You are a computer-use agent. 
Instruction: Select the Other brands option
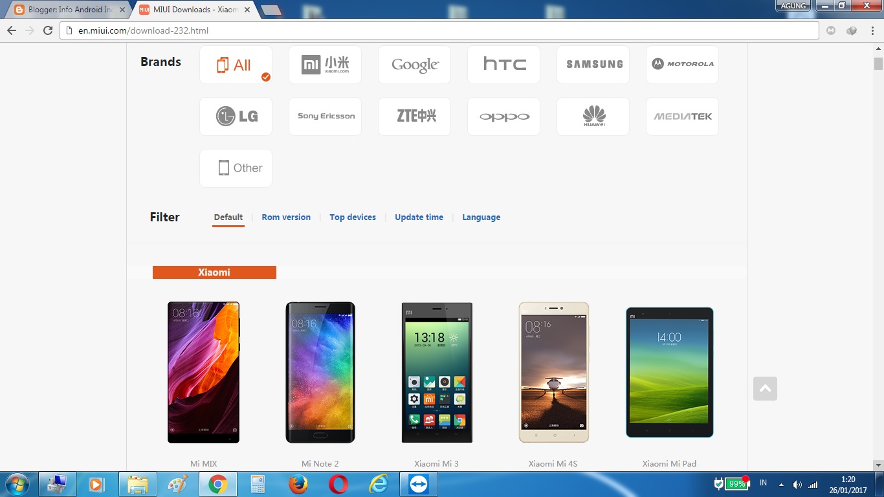[236, 168]
